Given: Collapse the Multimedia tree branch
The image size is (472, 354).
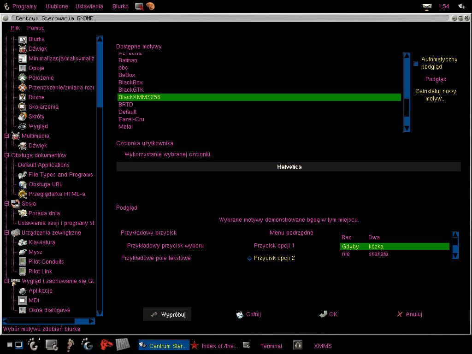Looking at the screenshot, I should click(x=6, y=136).
